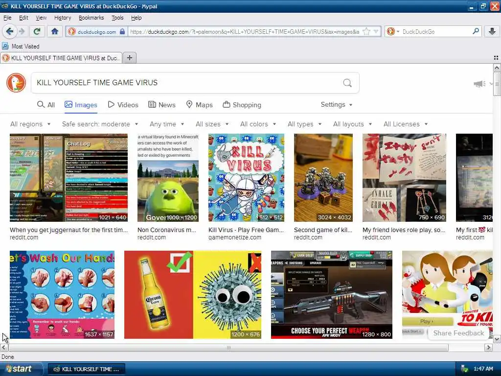Click the Share Feedback button
This screenshot has height=376, width=501.
tap(458, 333)
